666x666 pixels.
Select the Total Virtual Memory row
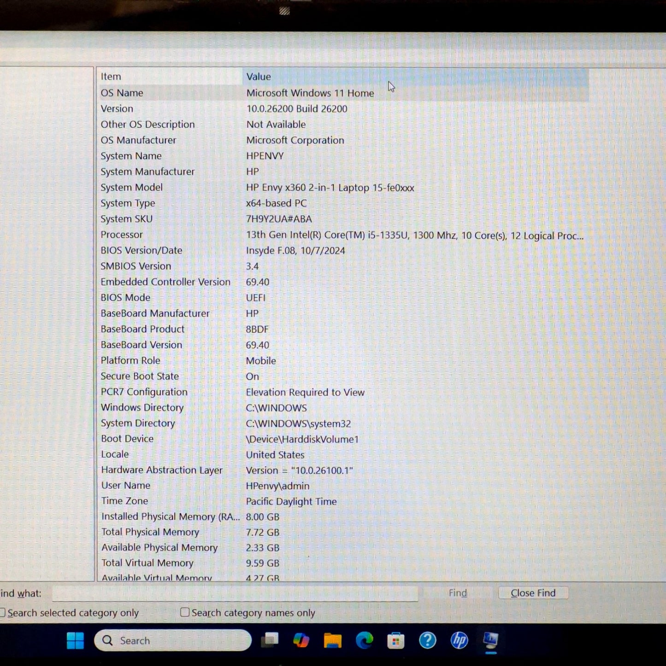point(343,563)
